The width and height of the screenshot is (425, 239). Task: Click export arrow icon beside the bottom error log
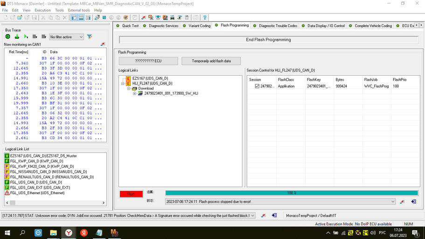[x=274, y=216]
